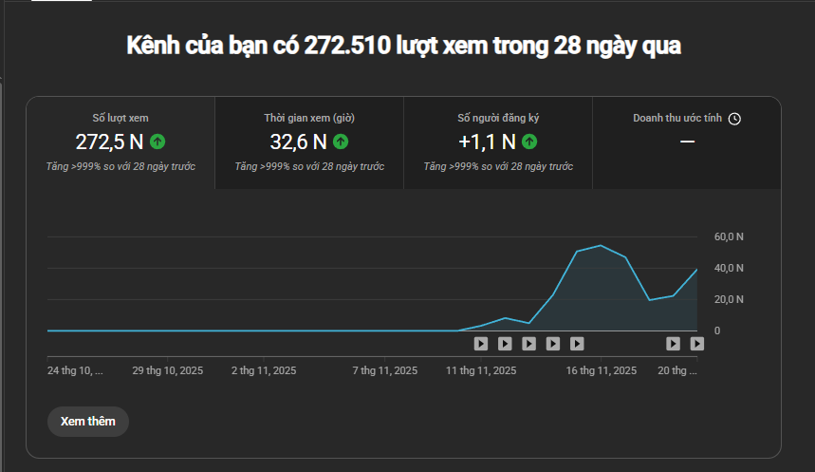Click the 7 thg 11, 2025 date label
This screenshot has height=472, width=815.
pyautogui.click(x=384, y=370)
